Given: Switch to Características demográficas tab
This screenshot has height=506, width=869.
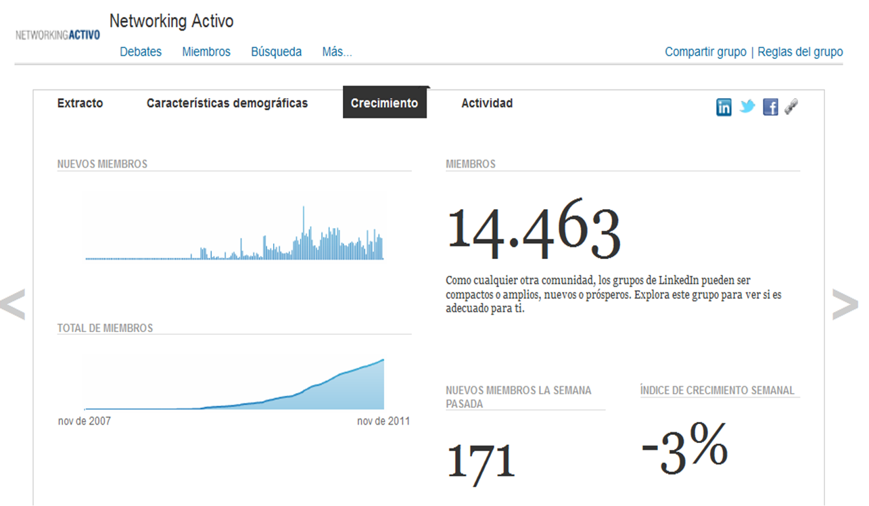Looking at the screenshot, I should pyautogui.click(x=227, y=103).
